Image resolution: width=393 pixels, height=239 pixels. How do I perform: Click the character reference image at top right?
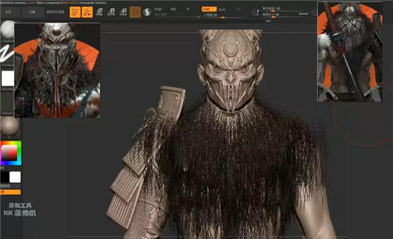click(x=349, y=52)
